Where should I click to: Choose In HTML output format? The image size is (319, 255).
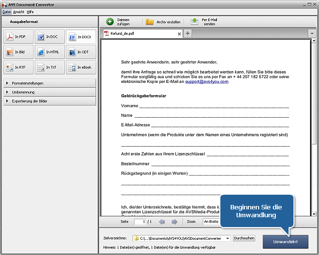50,52
